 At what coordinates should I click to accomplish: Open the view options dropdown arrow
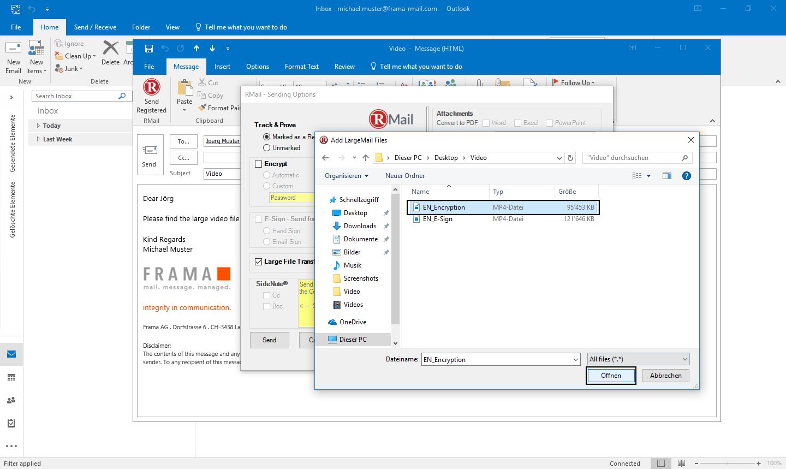click(649, 176)
